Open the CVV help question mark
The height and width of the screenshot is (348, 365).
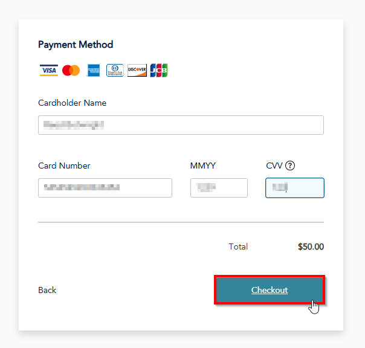pyautogui.click(x=290, y=166)
